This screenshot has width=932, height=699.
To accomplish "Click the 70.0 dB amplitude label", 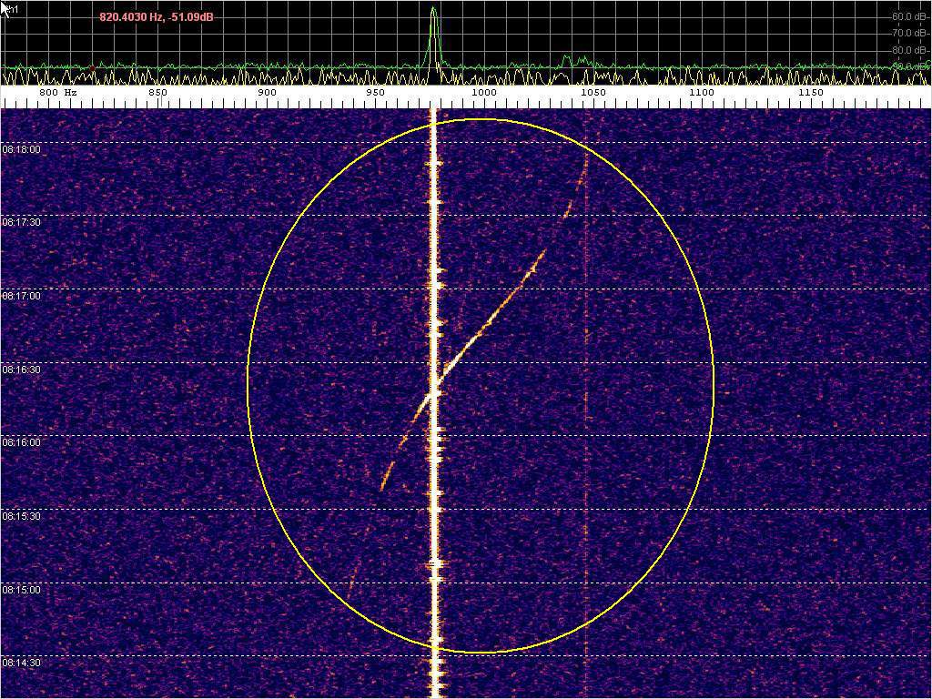I will pos(909,33).
